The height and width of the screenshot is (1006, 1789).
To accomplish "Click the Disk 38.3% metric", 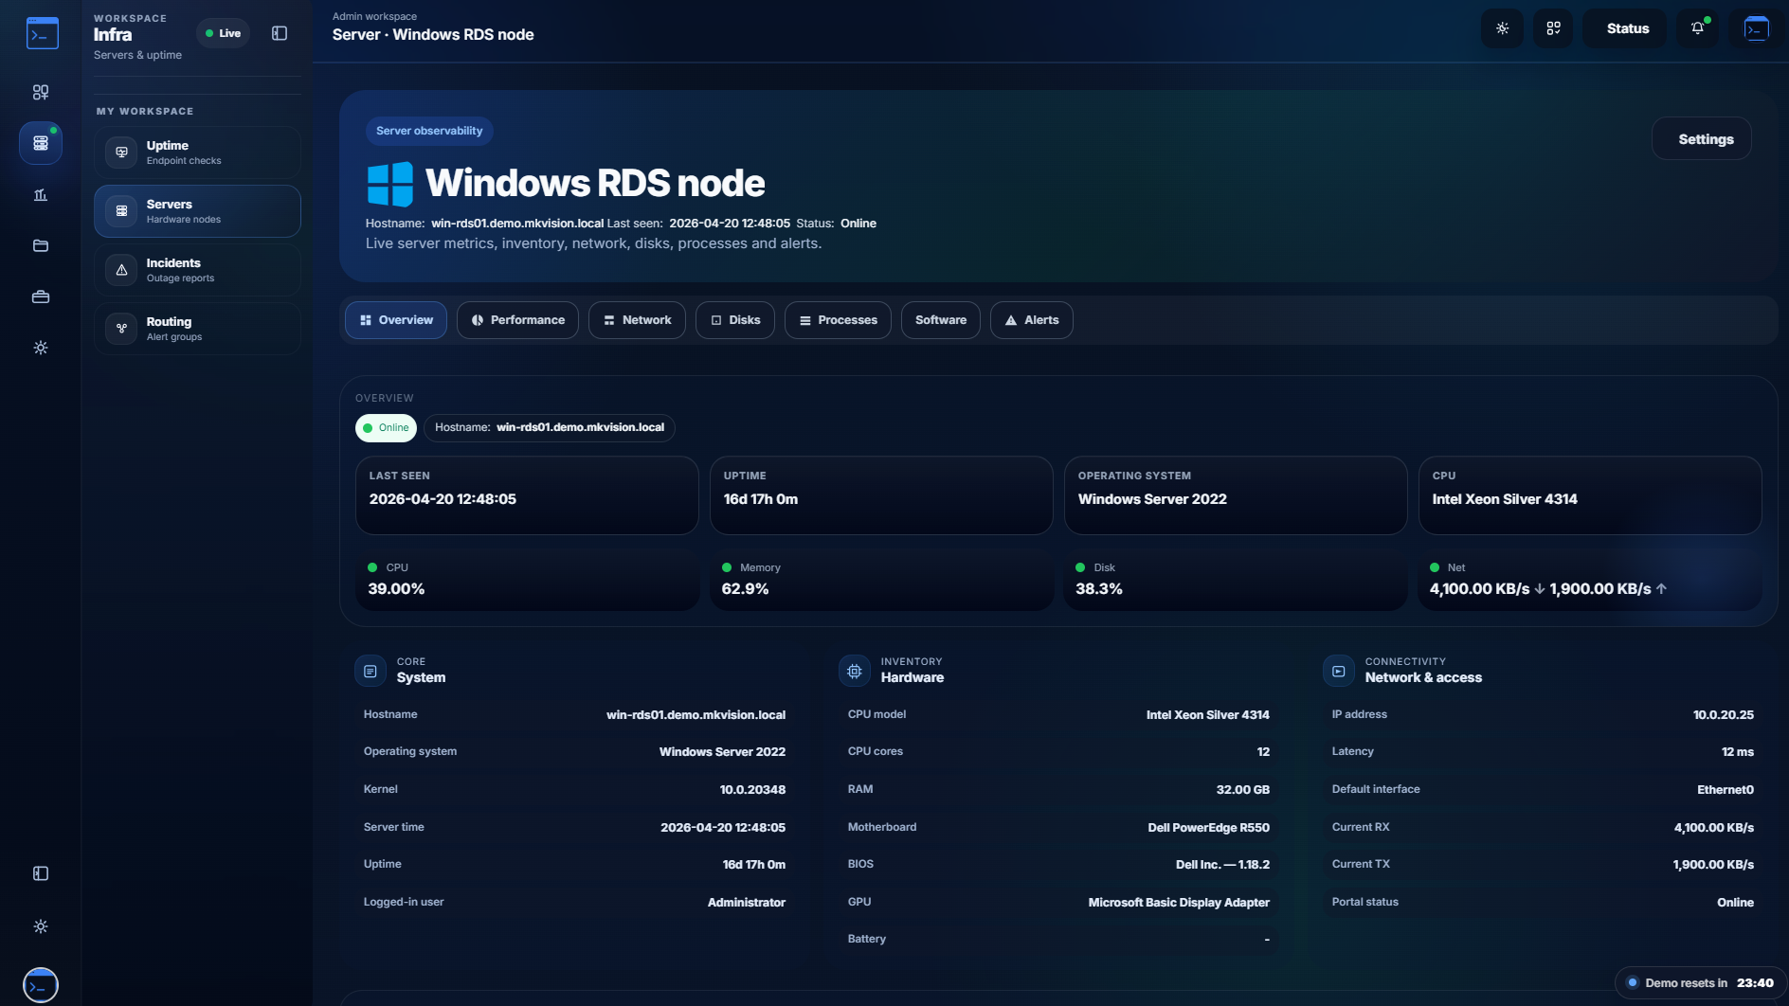I will pos(1236,579).
